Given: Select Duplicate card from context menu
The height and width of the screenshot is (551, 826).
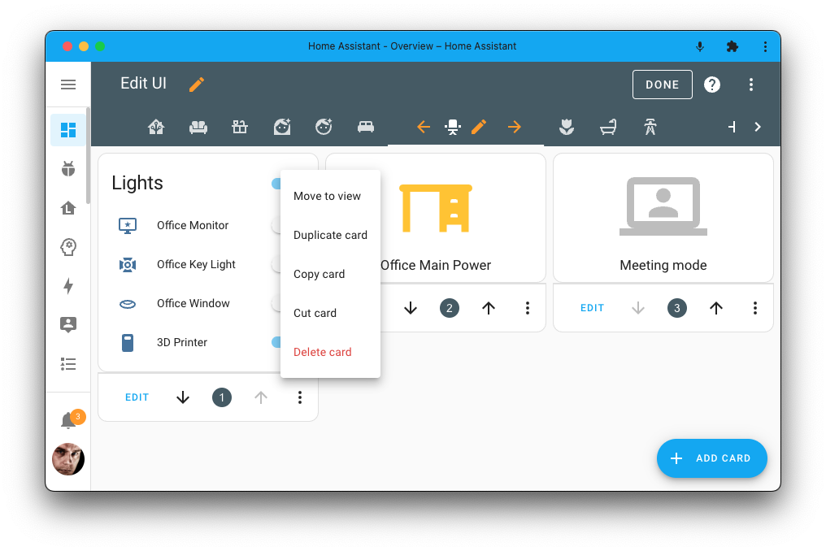Looking at the screenshot, I should click(330, 235).
